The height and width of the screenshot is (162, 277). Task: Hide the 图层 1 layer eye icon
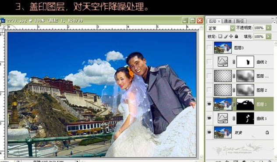point(210,104)
